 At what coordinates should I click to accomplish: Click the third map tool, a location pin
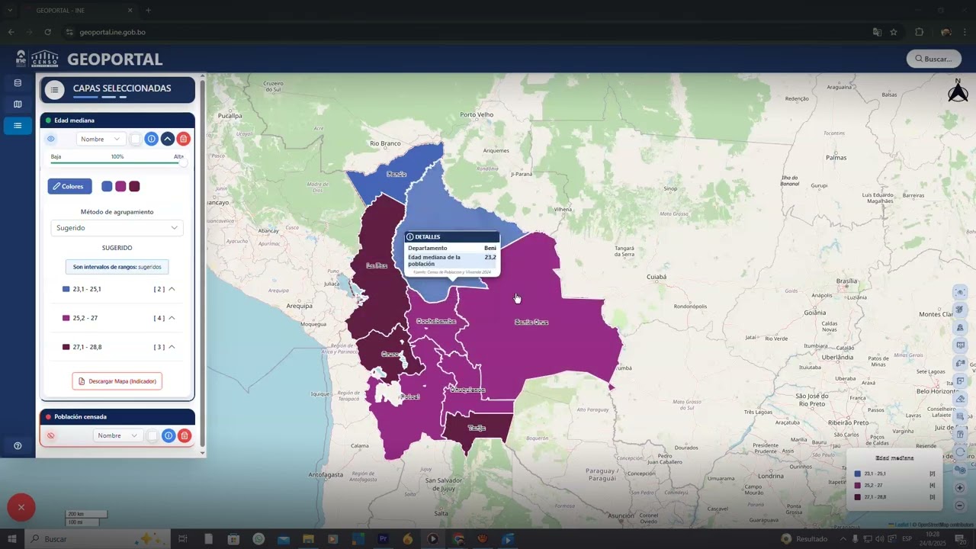[960, 327]
